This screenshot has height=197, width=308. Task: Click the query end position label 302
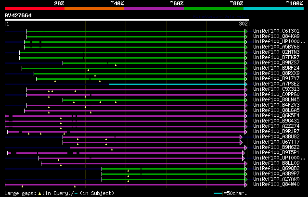(243, 24)
